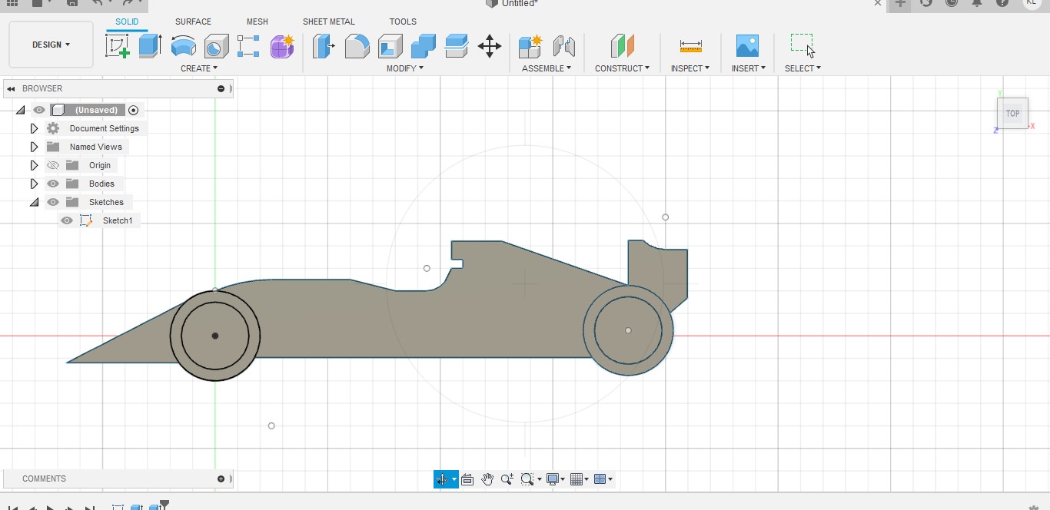Click the Offset Plane construct icon

click(622, 46)
